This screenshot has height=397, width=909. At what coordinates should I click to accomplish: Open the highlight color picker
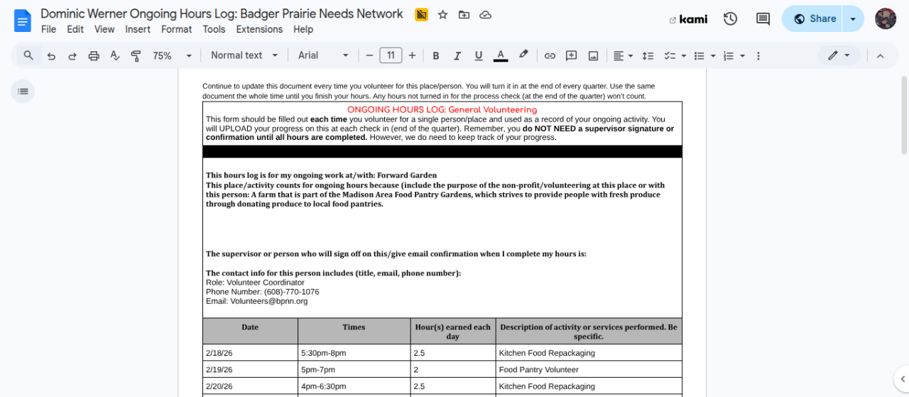(523, 55)
